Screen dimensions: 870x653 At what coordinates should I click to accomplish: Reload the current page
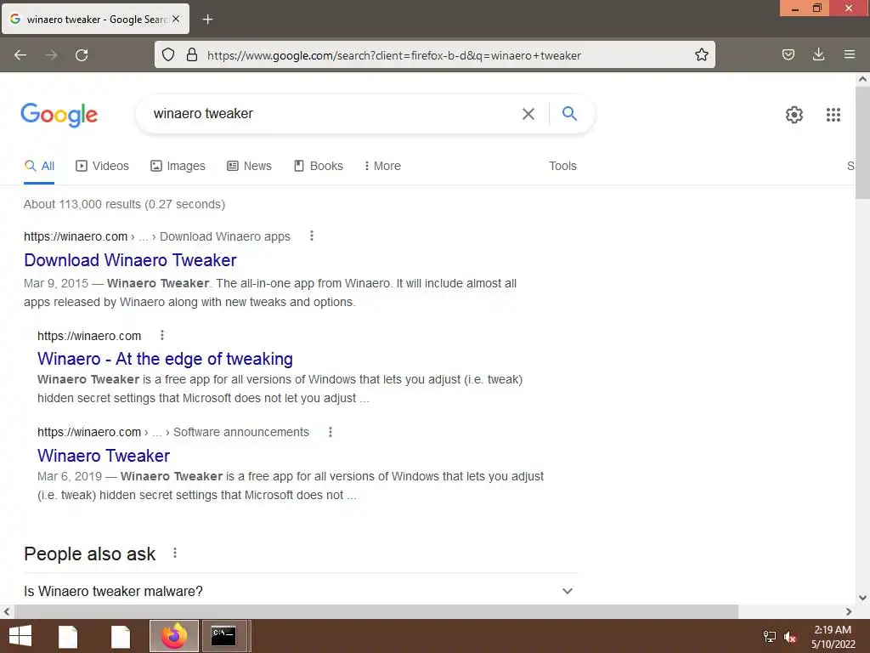tap(82, 55)
